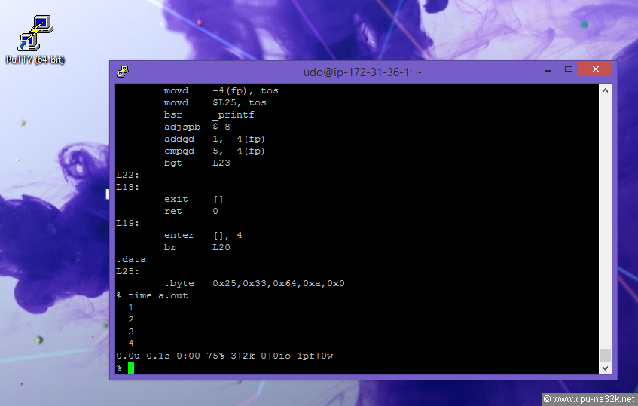The width and height of the screenshot is (638, 406).
Task: Click the 'ret 0' line
Action: 191,211
